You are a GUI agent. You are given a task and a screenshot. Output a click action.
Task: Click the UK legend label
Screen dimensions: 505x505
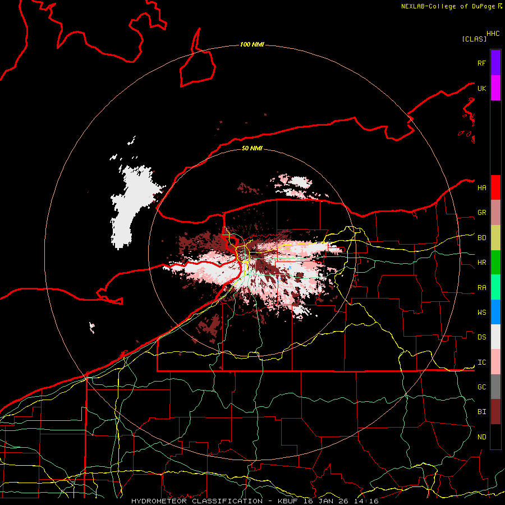coord(481,88)
